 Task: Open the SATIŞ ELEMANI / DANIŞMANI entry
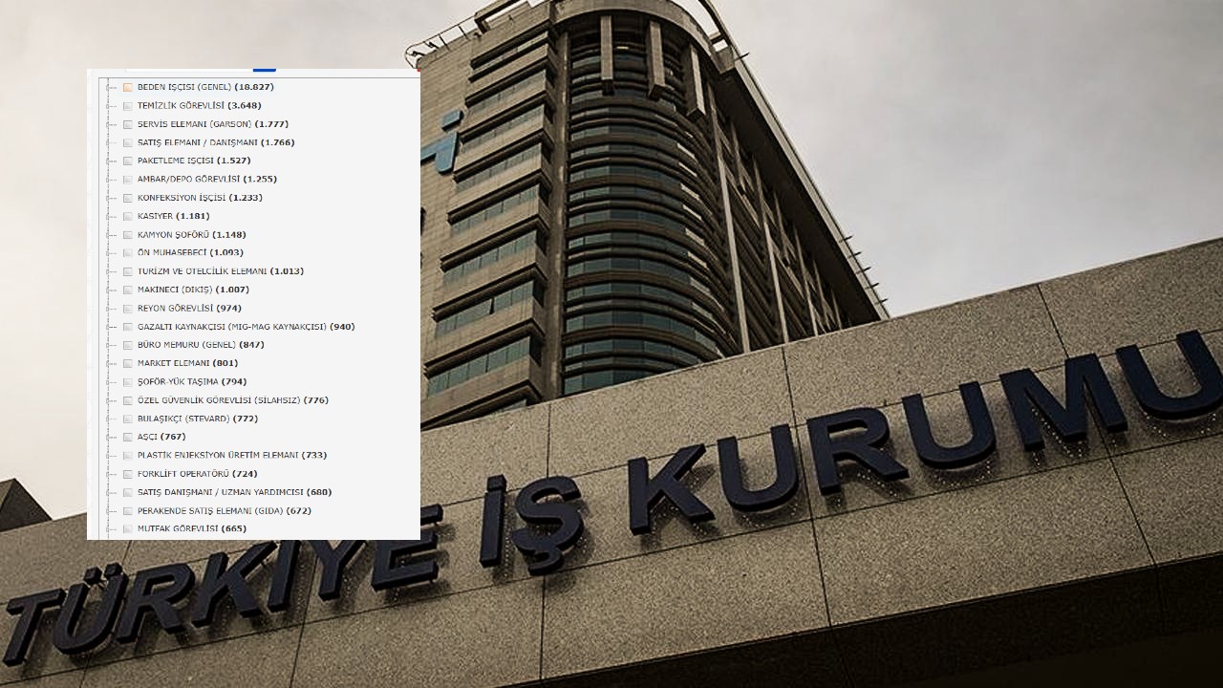(x=215, y=142)
